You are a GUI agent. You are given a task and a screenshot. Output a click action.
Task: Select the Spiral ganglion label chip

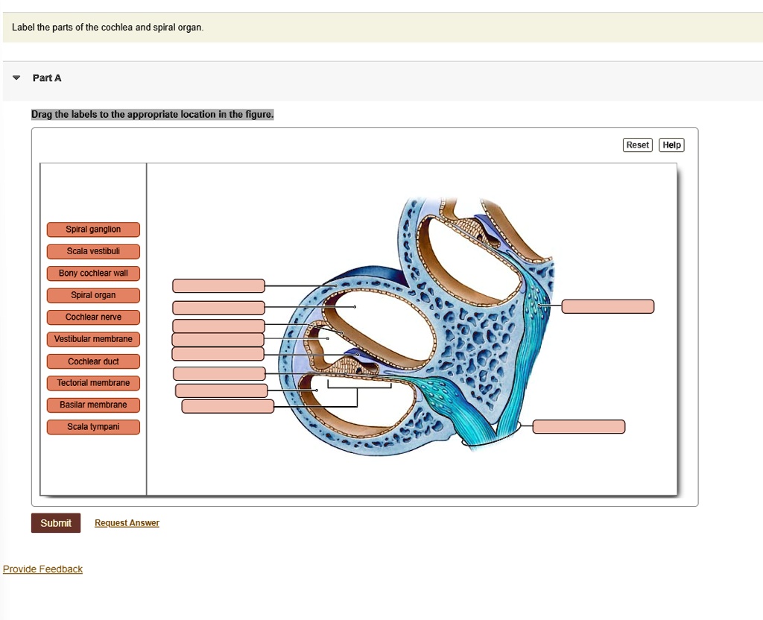click(92, 230)
